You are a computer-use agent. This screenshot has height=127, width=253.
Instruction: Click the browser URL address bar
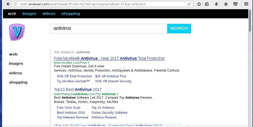coord(102,4)
